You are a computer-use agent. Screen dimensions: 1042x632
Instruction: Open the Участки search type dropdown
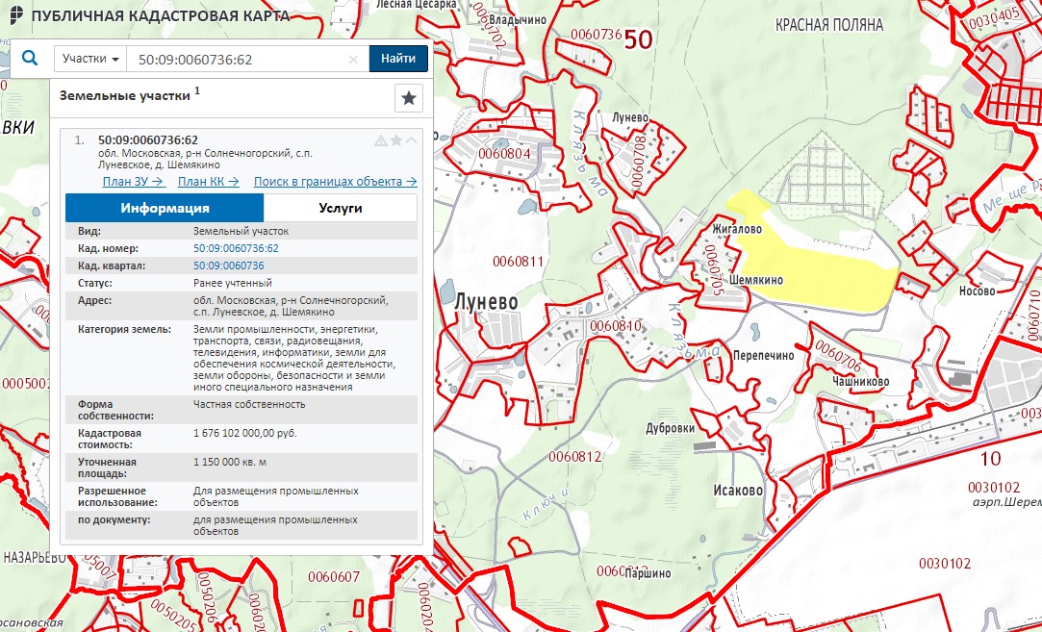pos(90,59)
